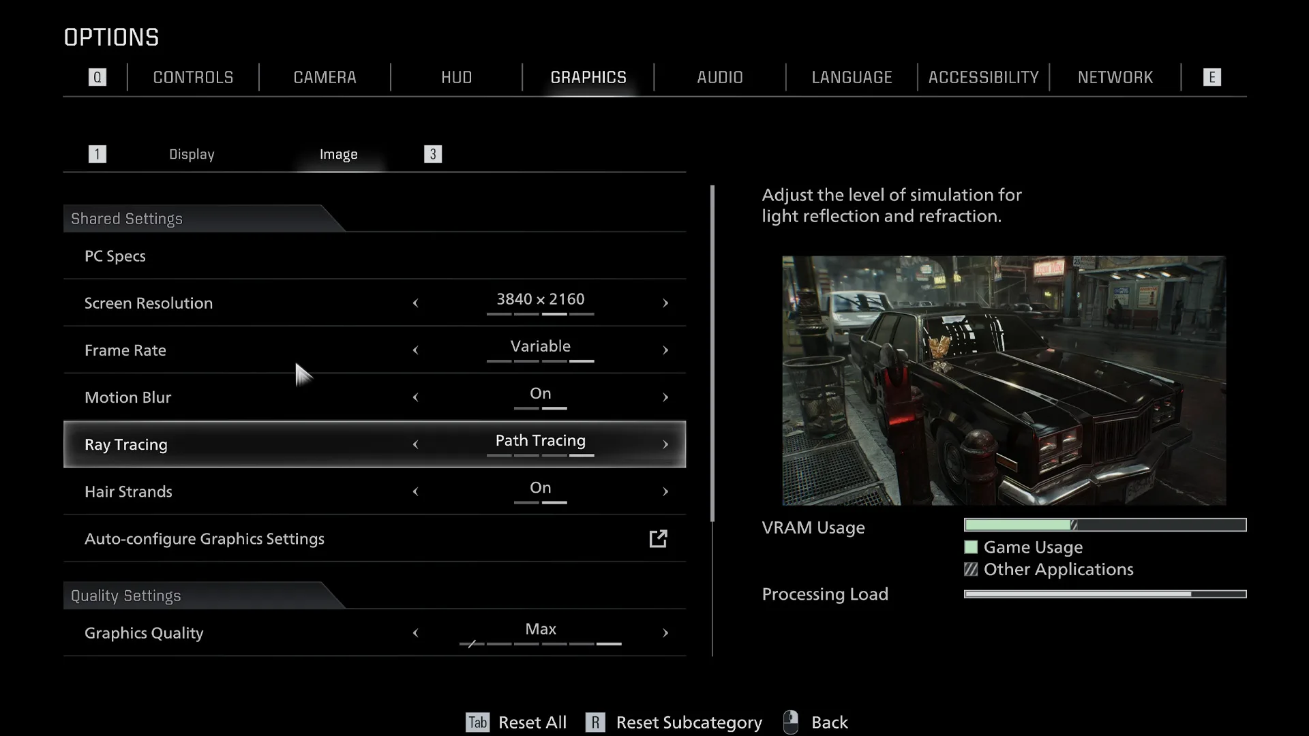1309x736 pixels.
Task: Select Auto-configure Graphics Settings
Action: 204,538
